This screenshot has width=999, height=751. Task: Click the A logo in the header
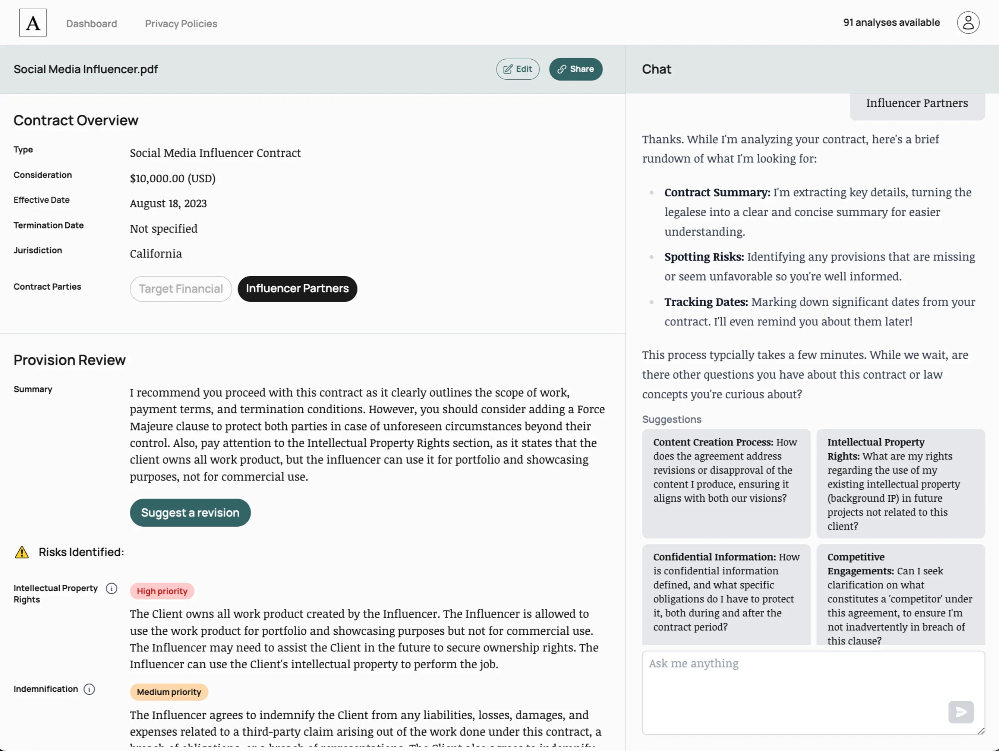[32, 23]
